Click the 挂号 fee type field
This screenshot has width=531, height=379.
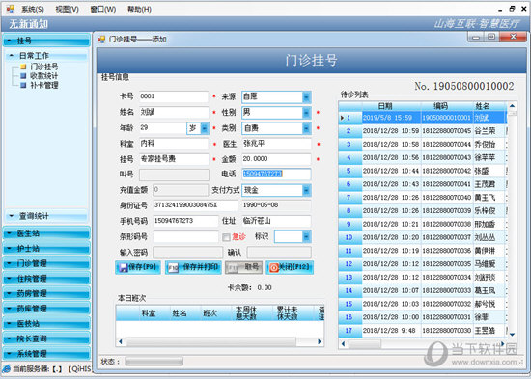pos(174,159)
